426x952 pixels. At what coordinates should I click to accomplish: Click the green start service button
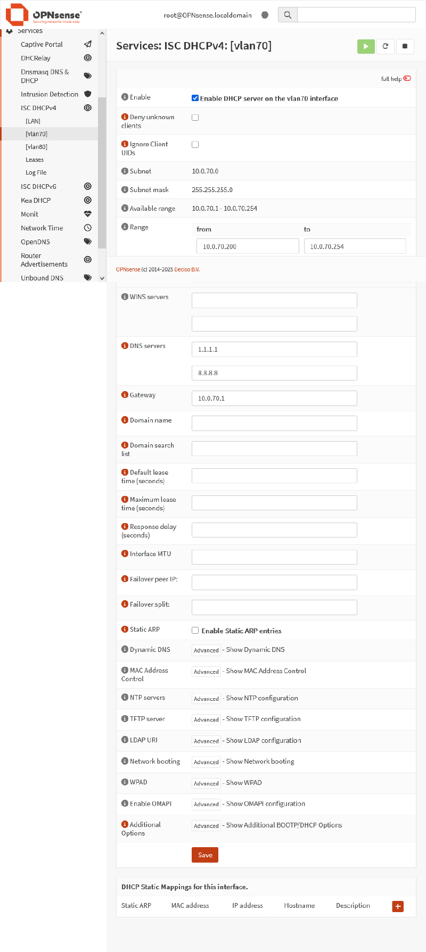tap(366, 46)
